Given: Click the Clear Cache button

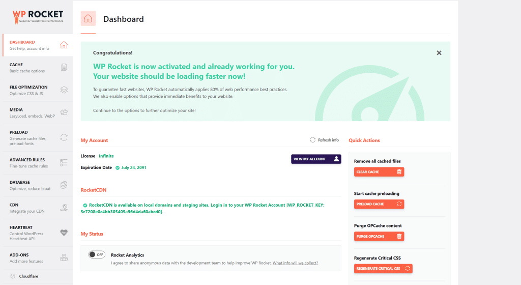Looking at the screenshot, I should (379, 172).
